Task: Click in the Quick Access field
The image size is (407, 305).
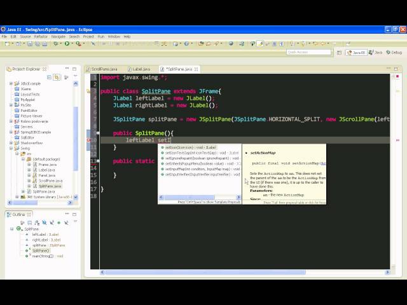Action: click(308, 52)
